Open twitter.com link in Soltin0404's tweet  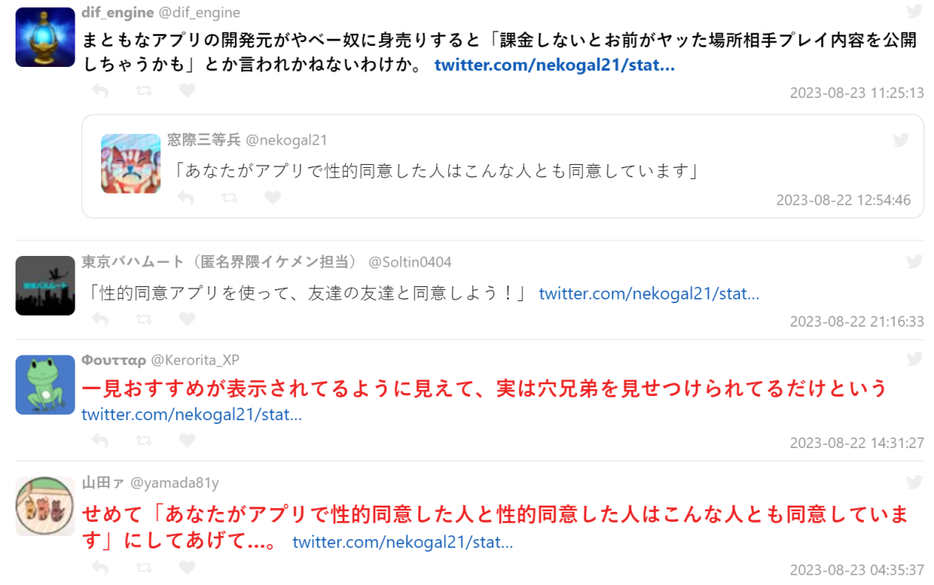pos(648,294)
